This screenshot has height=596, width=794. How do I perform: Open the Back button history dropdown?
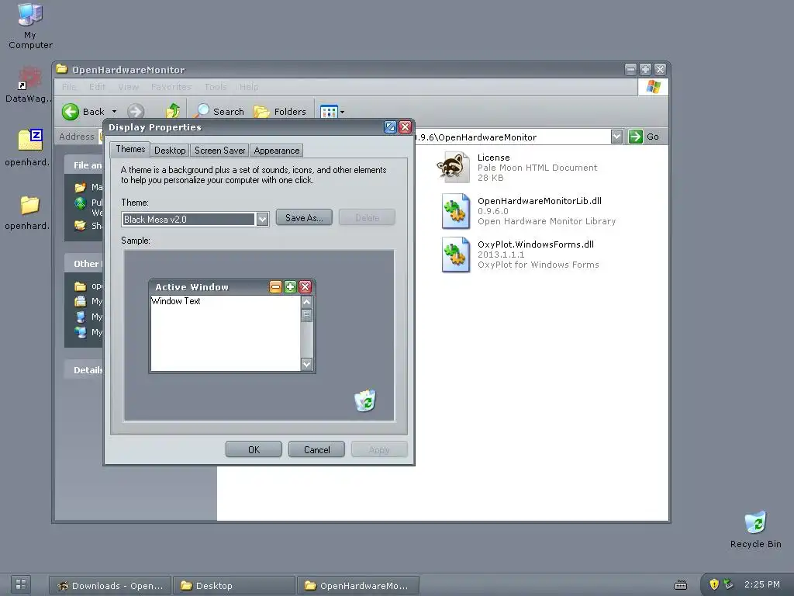click(114, 112)
